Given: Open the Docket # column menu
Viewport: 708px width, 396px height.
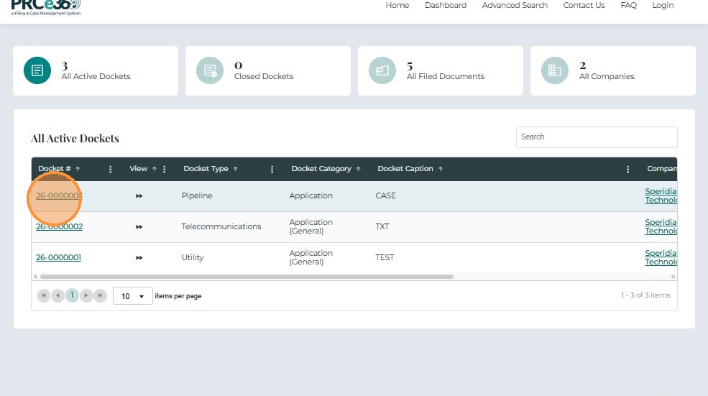Looking at the screenshot, I should (x=110, y=170).
